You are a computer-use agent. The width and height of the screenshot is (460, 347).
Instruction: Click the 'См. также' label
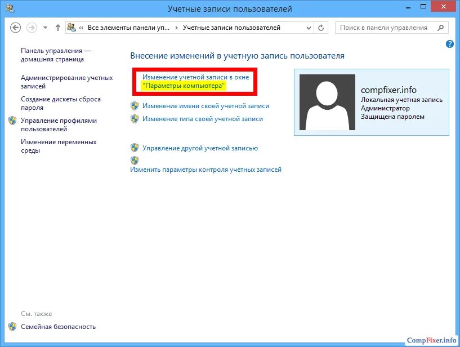click(37, 314)
